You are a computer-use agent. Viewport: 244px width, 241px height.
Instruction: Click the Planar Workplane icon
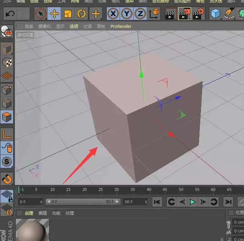coord(7,209)
